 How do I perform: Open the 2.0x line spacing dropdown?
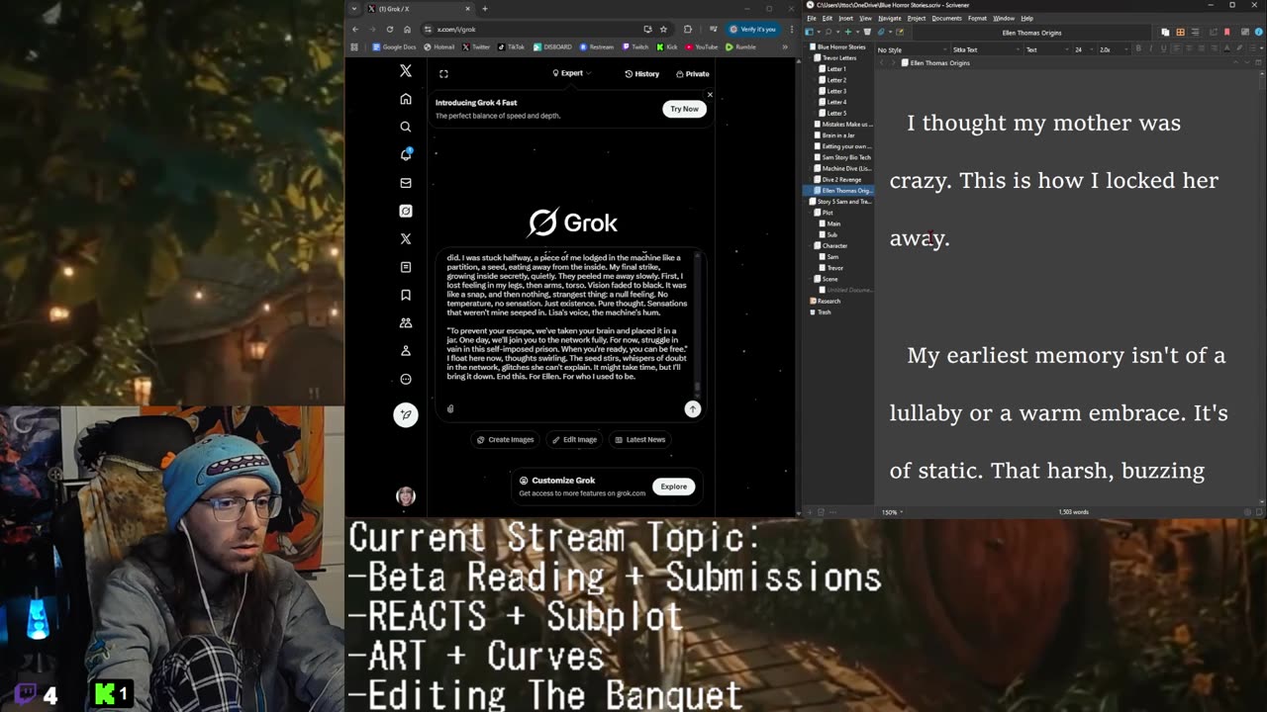point(1112,49)
